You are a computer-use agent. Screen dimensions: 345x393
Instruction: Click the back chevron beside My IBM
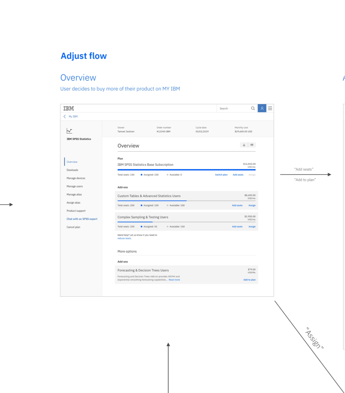coord(65,116)
